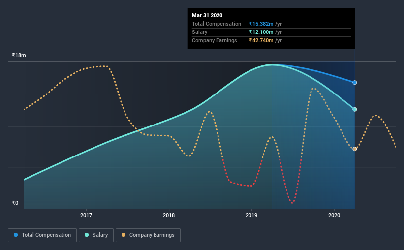Click the Company Earnings tooltip row label
The height and width of the screenshot is (250, 404).
pyautogui.click(x=215, y=40)
